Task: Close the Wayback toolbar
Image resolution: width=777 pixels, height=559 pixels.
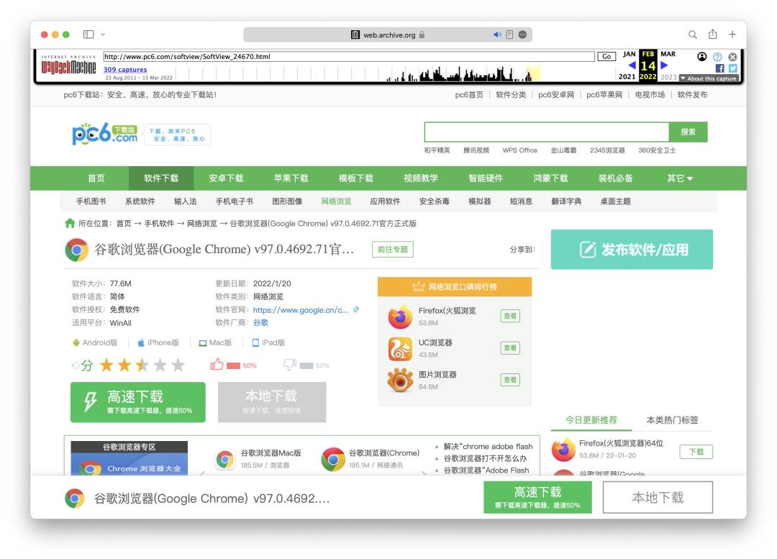Action: coord(732,57)
